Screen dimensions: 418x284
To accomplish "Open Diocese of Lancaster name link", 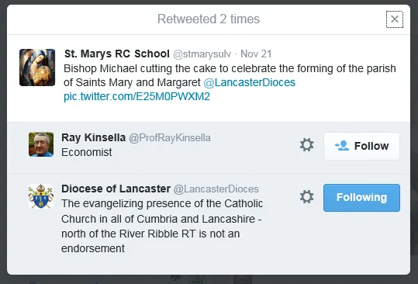I will pos(116,189).
